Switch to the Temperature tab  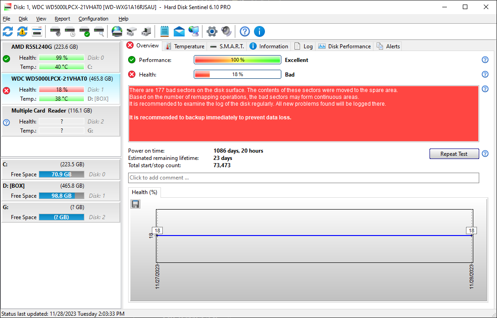coord(185,46)
